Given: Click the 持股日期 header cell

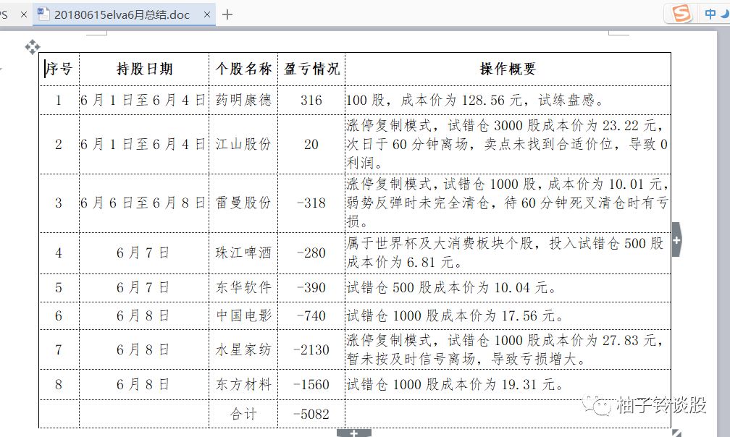Looking at the screenshot, I should click(144, 69).
